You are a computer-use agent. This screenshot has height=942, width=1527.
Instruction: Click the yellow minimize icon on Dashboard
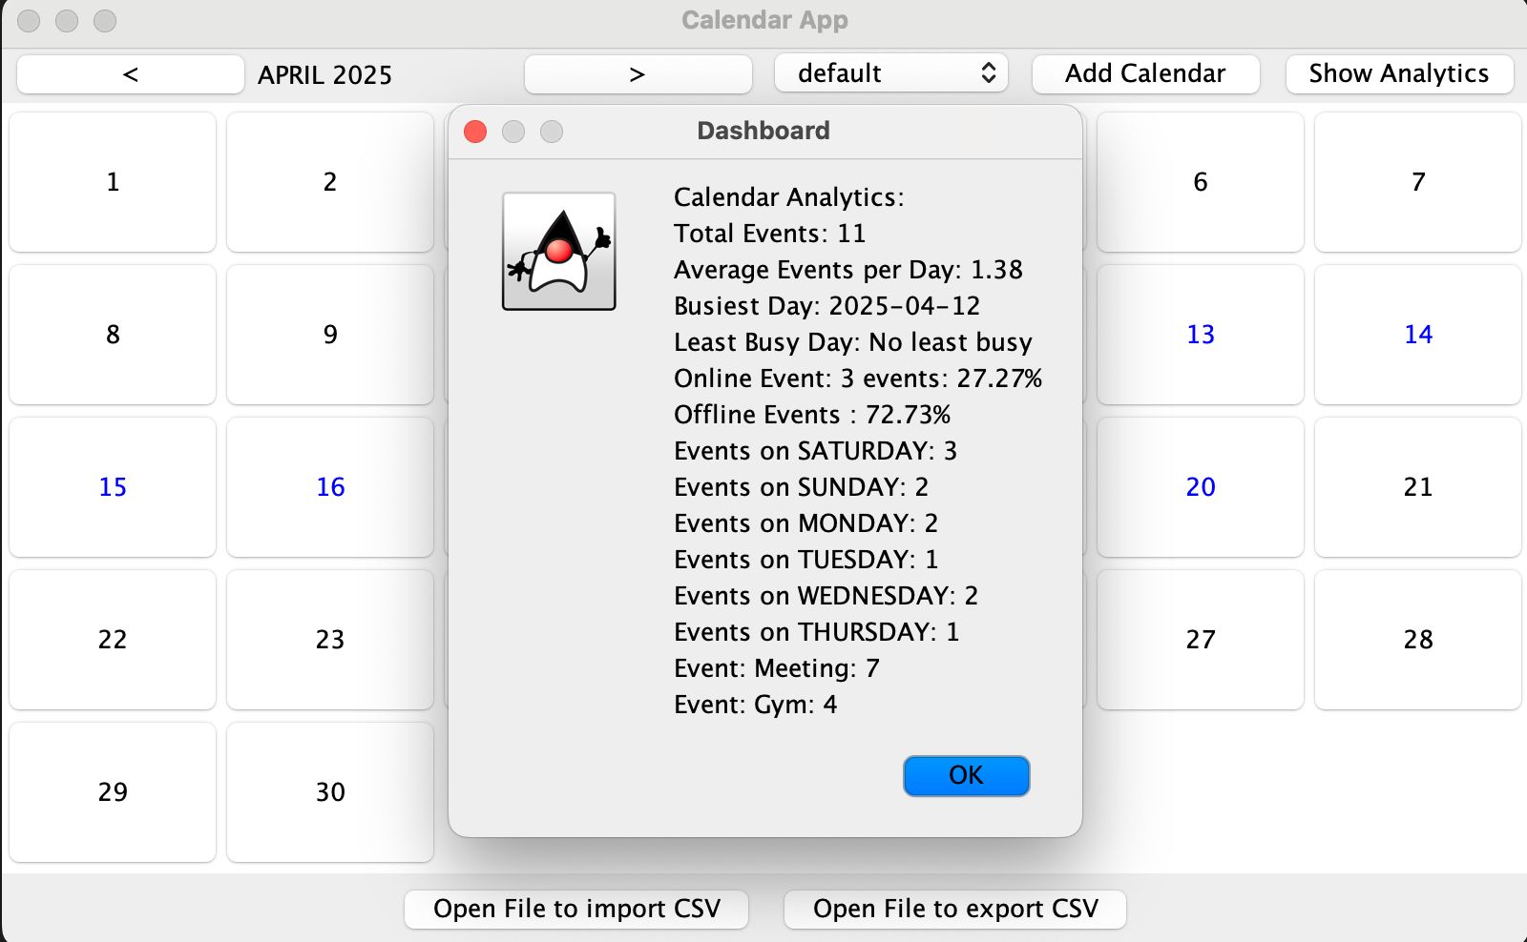[513, 132]
